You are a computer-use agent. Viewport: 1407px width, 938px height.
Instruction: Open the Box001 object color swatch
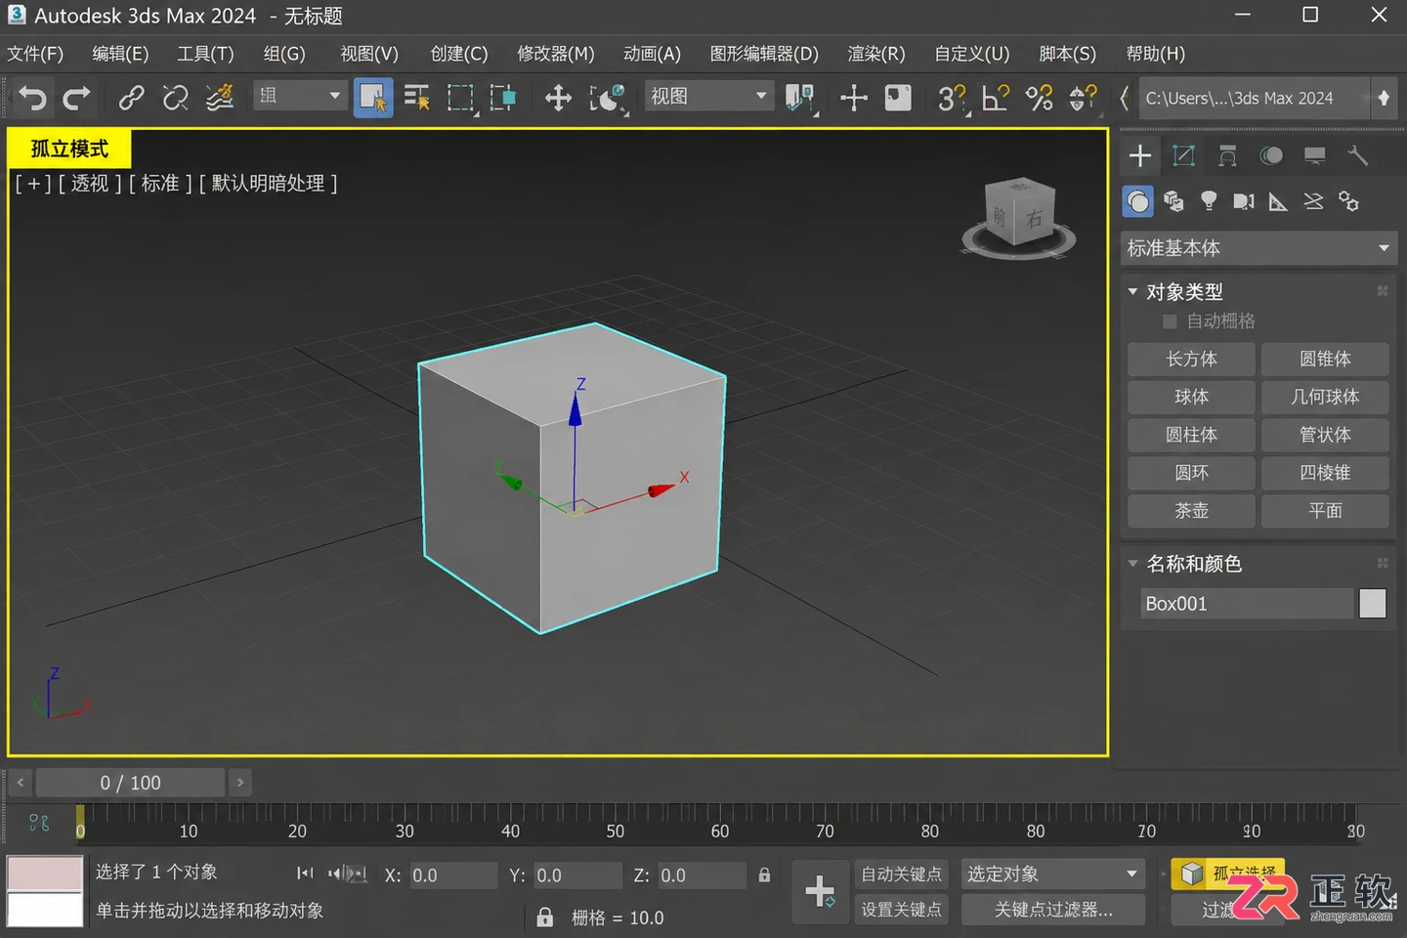1372,604
